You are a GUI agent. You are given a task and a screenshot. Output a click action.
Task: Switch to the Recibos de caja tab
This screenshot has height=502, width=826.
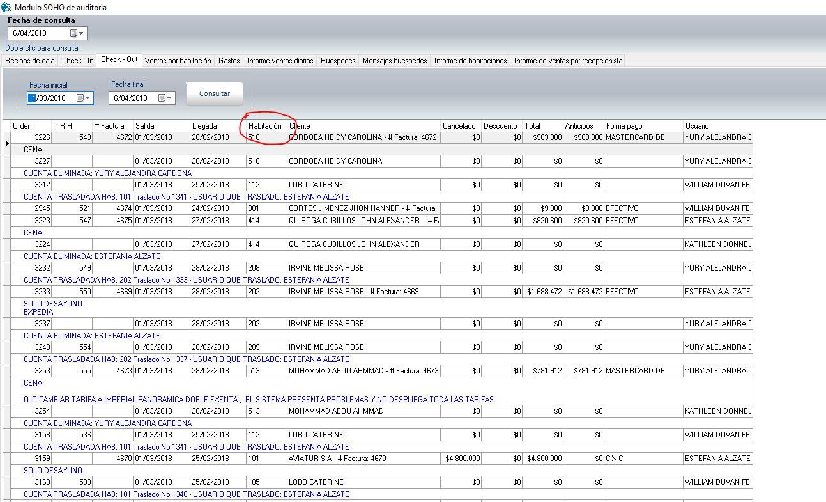click(x=30, y=61)
